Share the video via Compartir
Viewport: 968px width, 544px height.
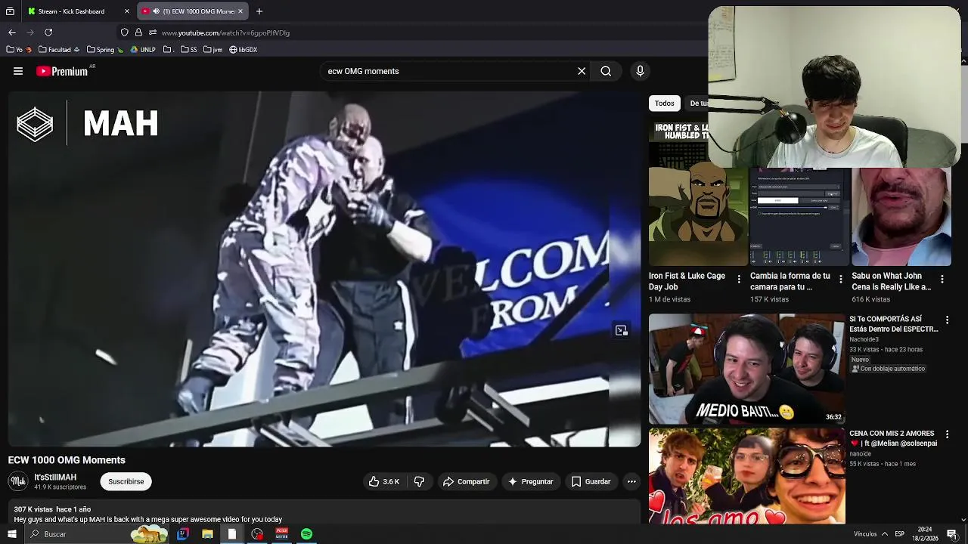pos(467,481)
